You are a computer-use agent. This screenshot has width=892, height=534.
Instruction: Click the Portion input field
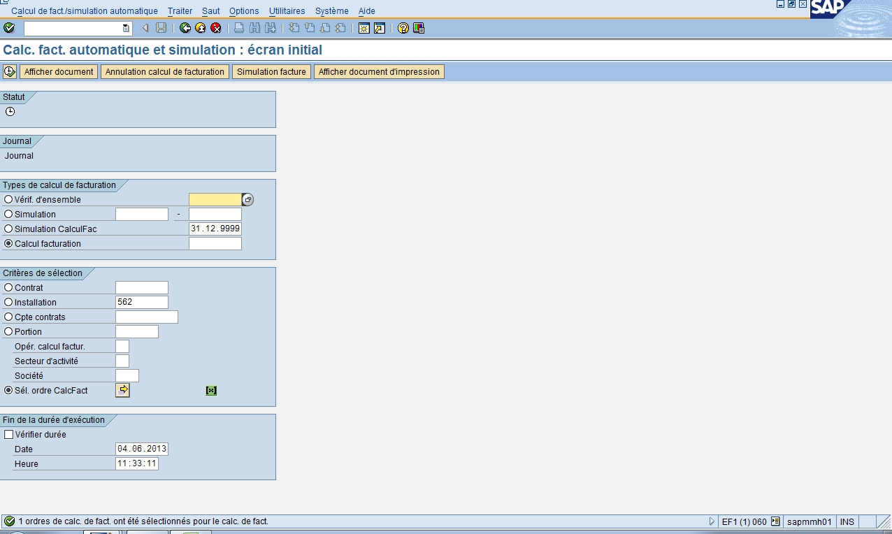click(x=137, y=331)
